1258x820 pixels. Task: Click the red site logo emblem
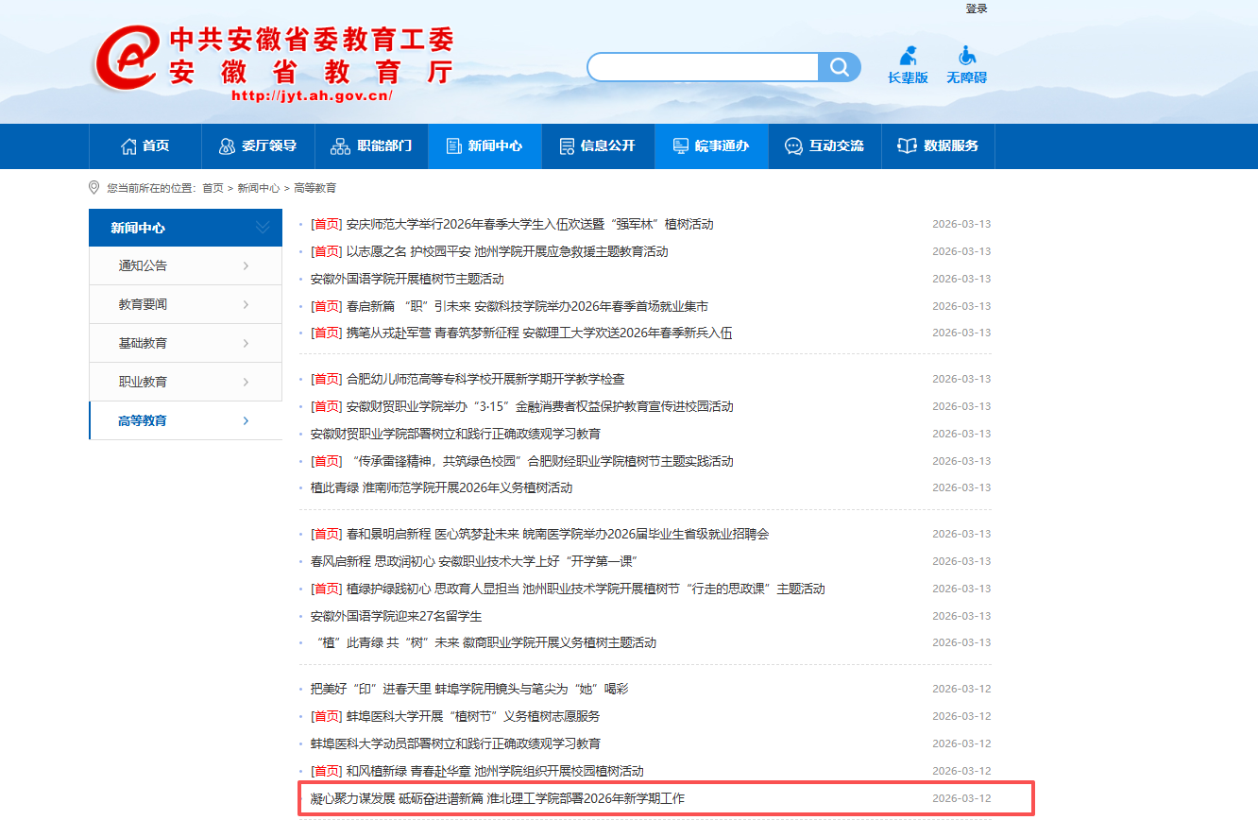(x=127, y=58)
